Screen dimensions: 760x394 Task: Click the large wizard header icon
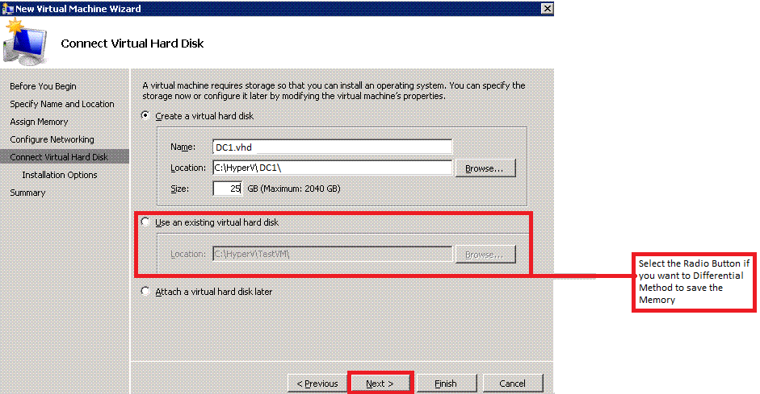pyautogui.click(x=26, y=41)
